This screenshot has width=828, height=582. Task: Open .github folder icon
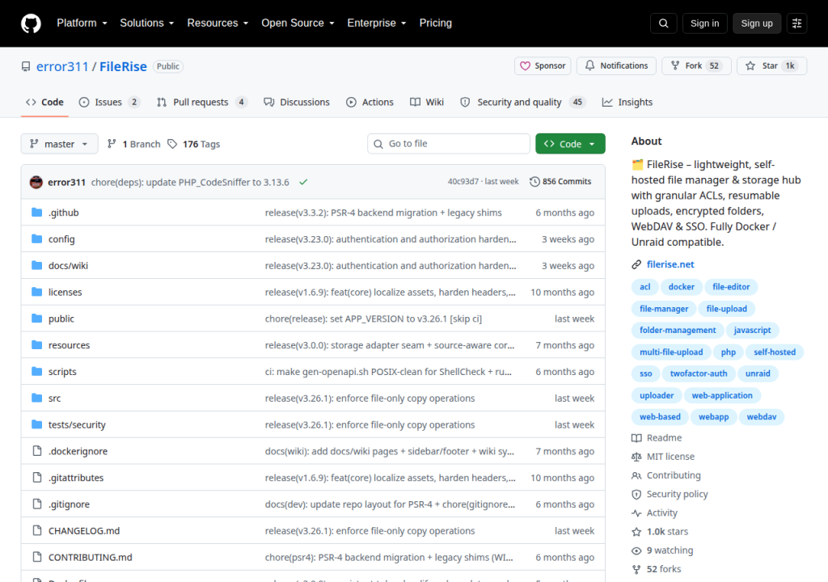(36, 213)
